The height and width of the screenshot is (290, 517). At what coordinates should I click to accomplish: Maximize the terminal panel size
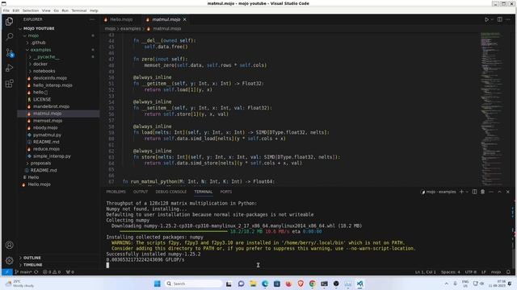point(499,192)
